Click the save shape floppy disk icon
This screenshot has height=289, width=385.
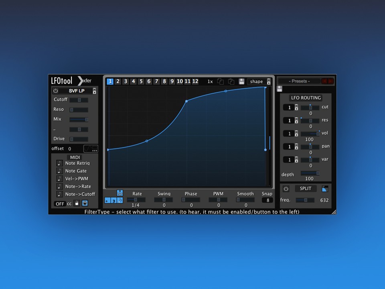241,81
